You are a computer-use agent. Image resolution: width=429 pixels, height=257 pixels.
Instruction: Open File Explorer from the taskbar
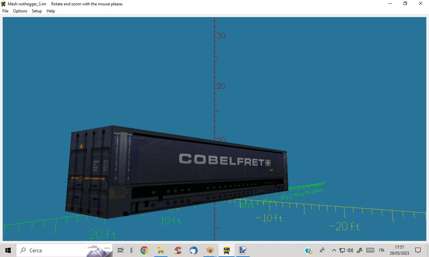pos(161,250)
